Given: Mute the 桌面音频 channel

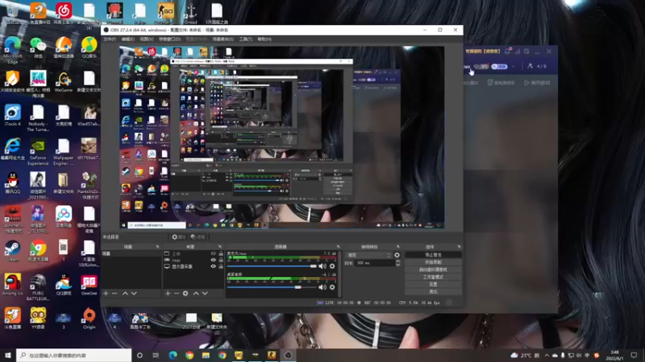Looking at the screenshot, I should tap(322, 287).
